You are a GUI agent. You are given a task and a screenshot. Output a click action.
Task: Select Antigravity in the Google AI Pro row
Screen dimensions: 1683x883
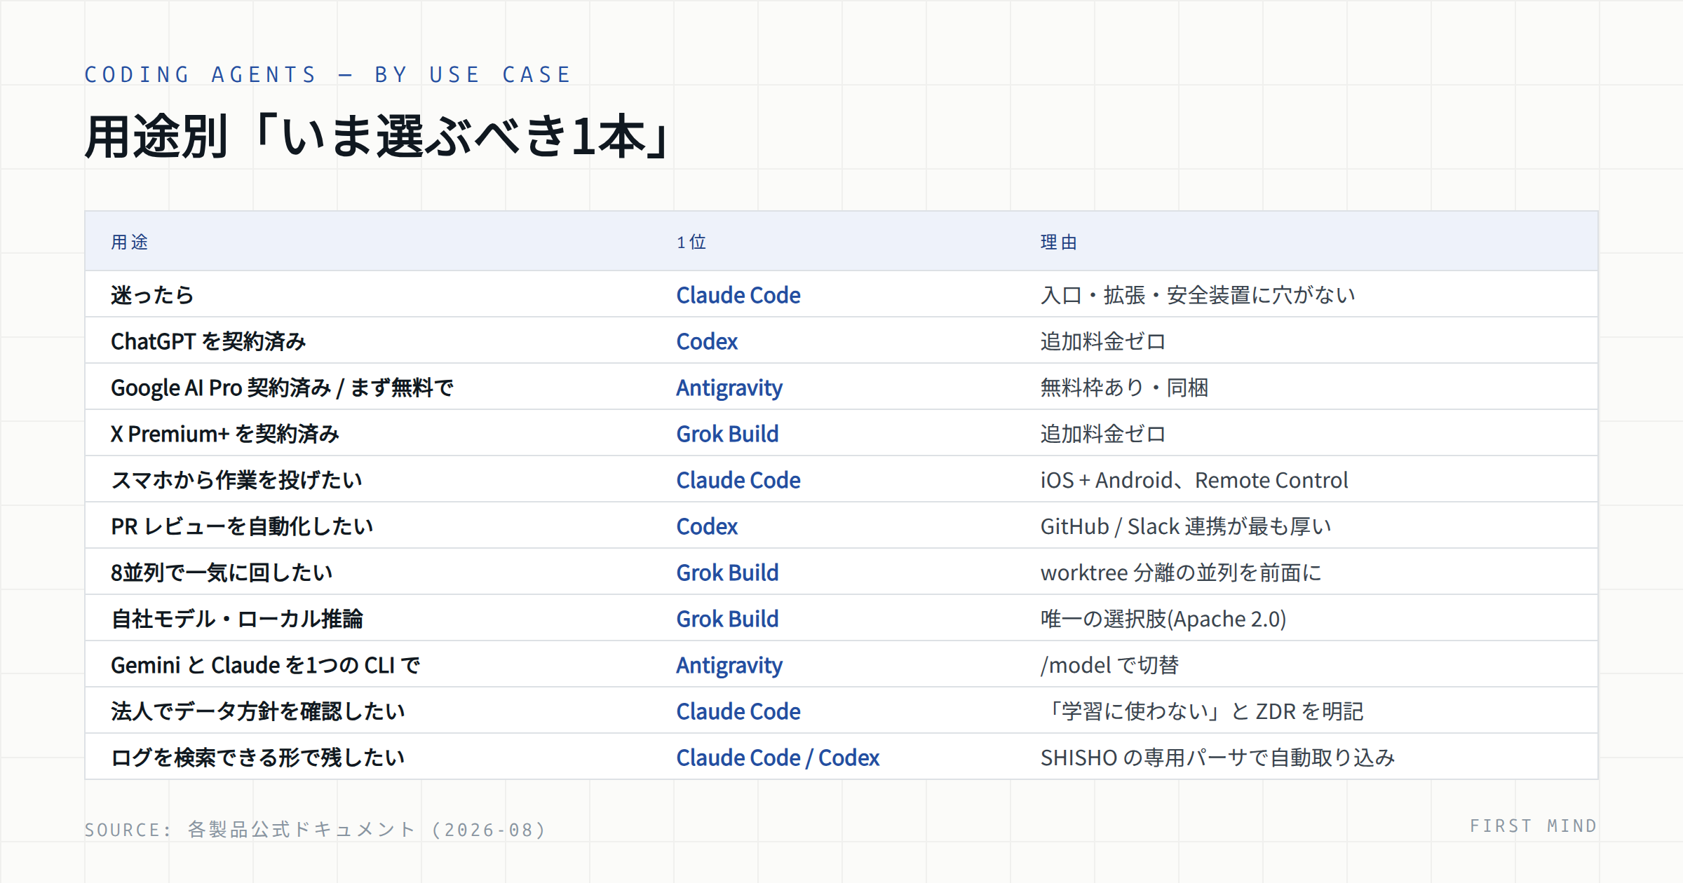(729, 388)
